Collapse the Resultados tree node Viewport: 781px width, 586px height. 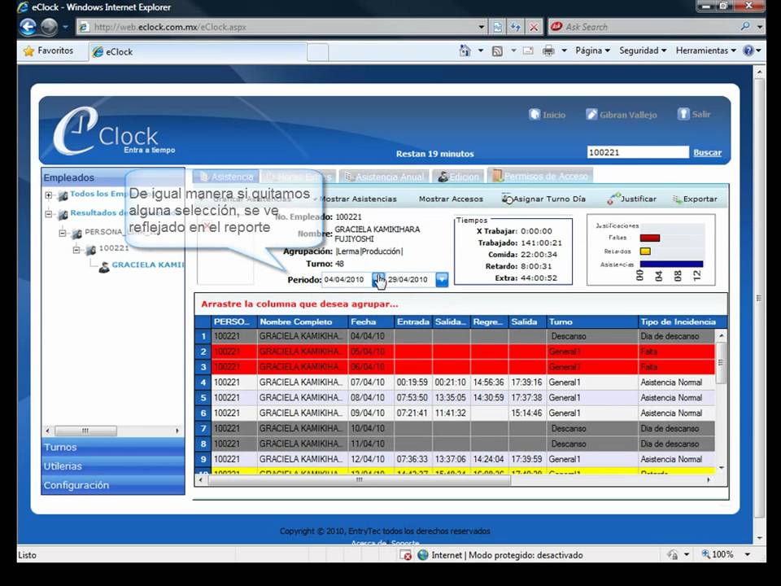pyautogui.click(x=48, y=214)
